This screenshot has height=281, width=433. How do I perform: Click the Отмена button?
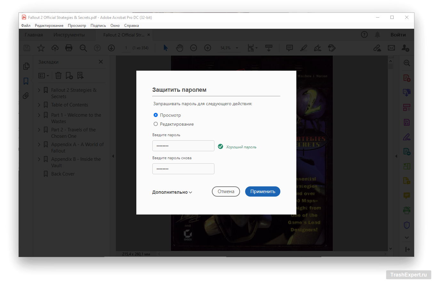pyautogui.click(x=226, y=191)
